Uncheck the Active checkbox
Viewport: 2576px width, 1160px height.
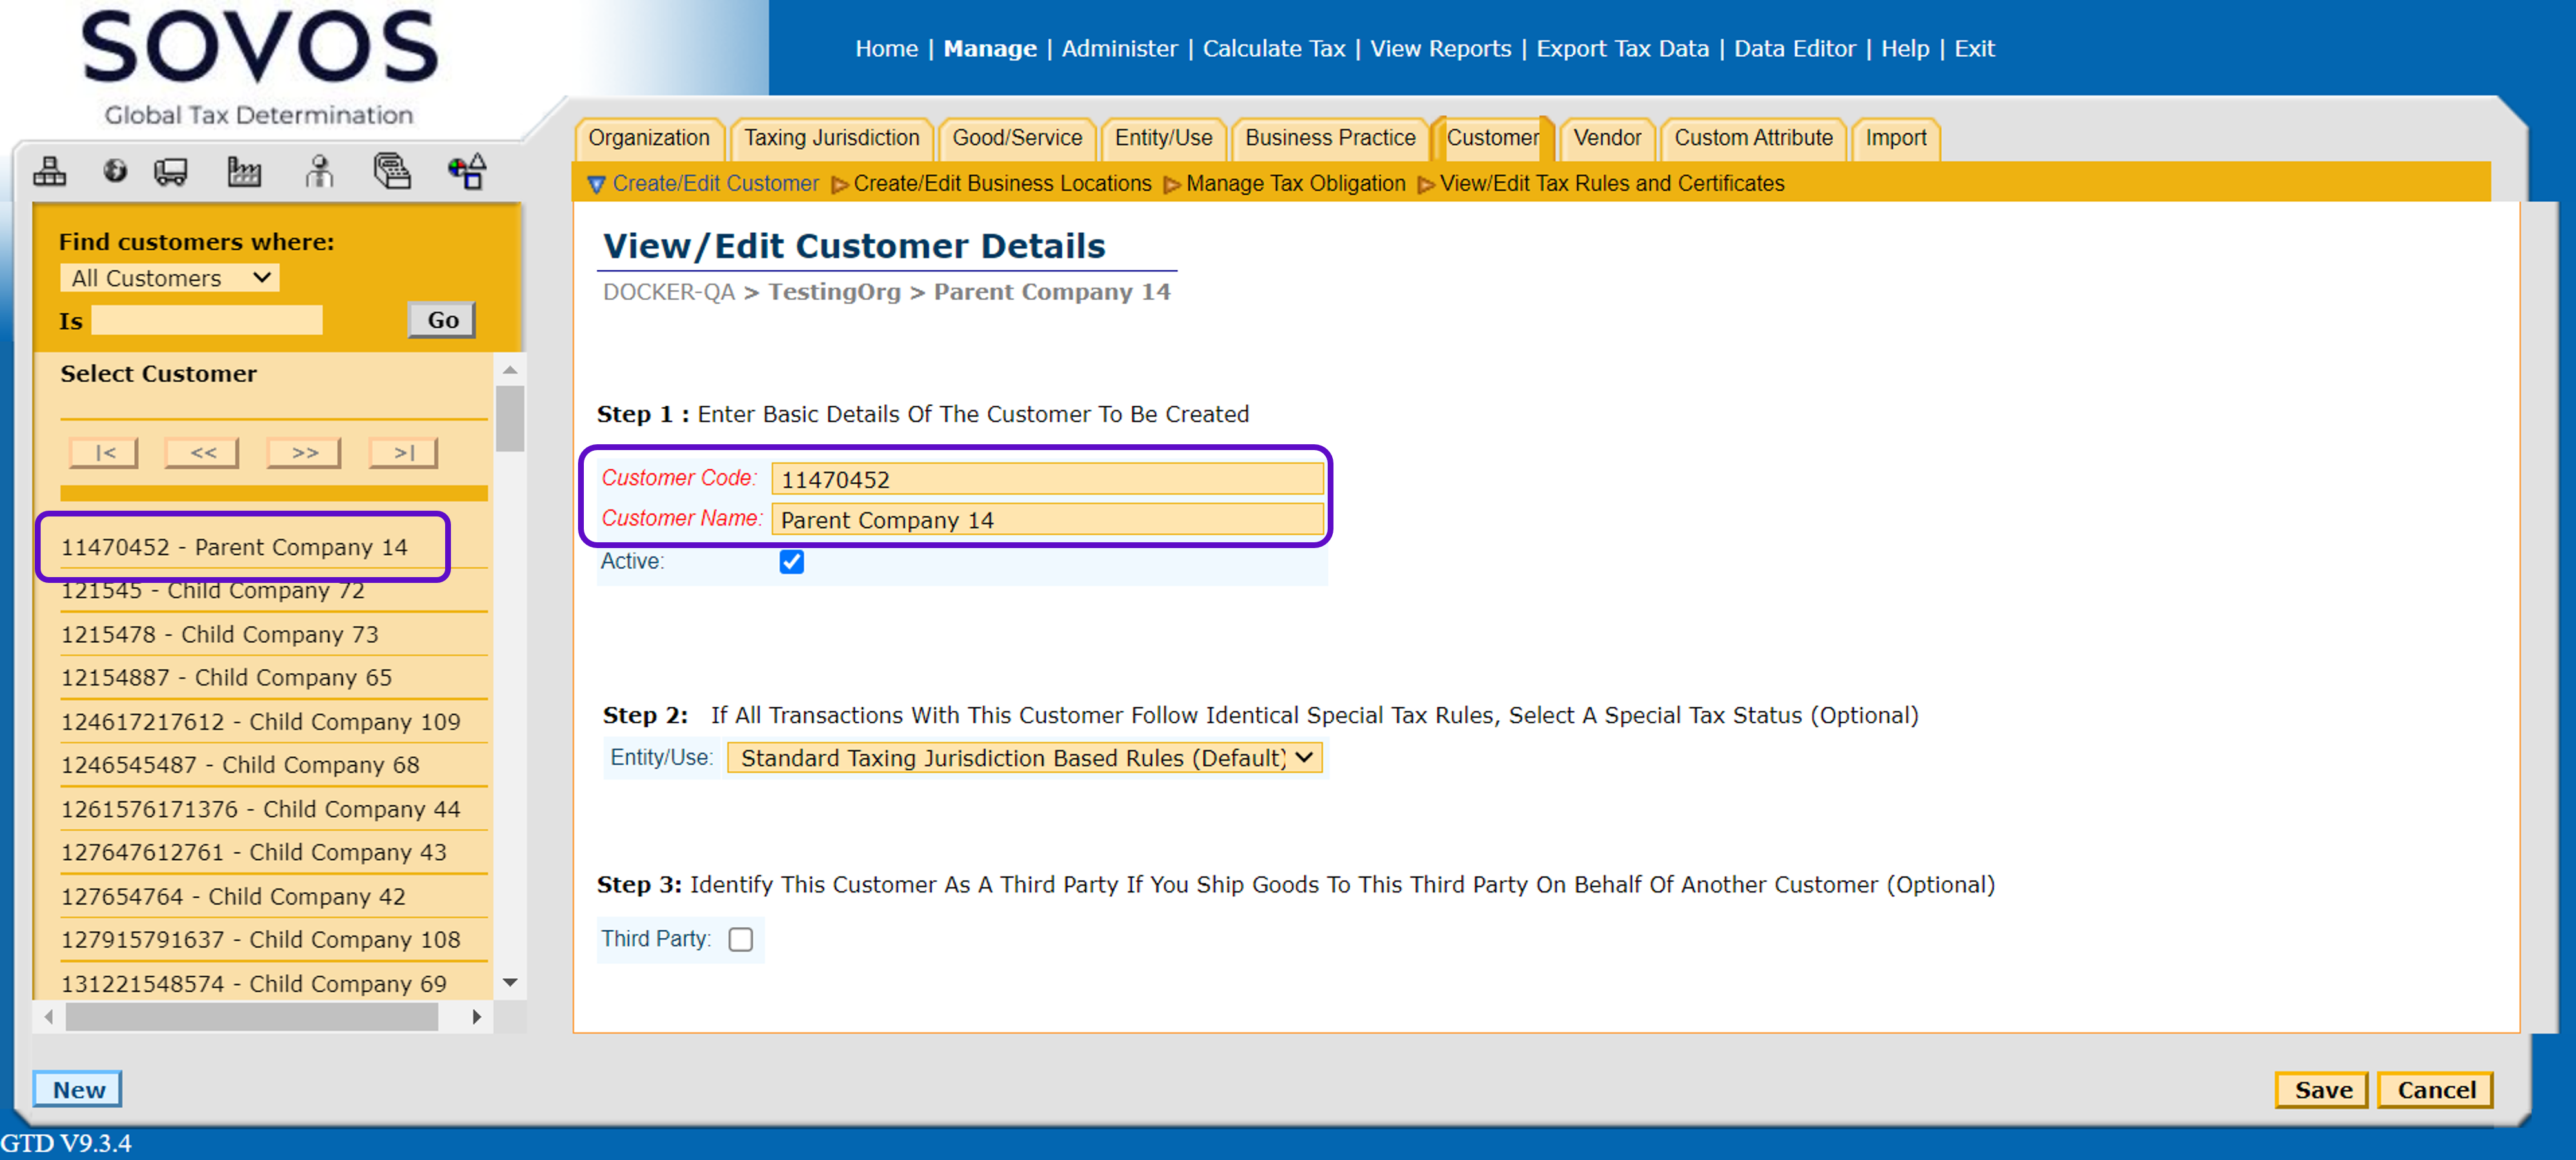pyautogui.click(x=791, y=562)
